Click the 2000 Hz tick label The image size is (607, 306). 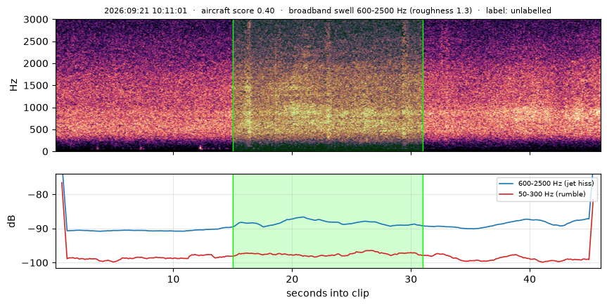(37, 63)
